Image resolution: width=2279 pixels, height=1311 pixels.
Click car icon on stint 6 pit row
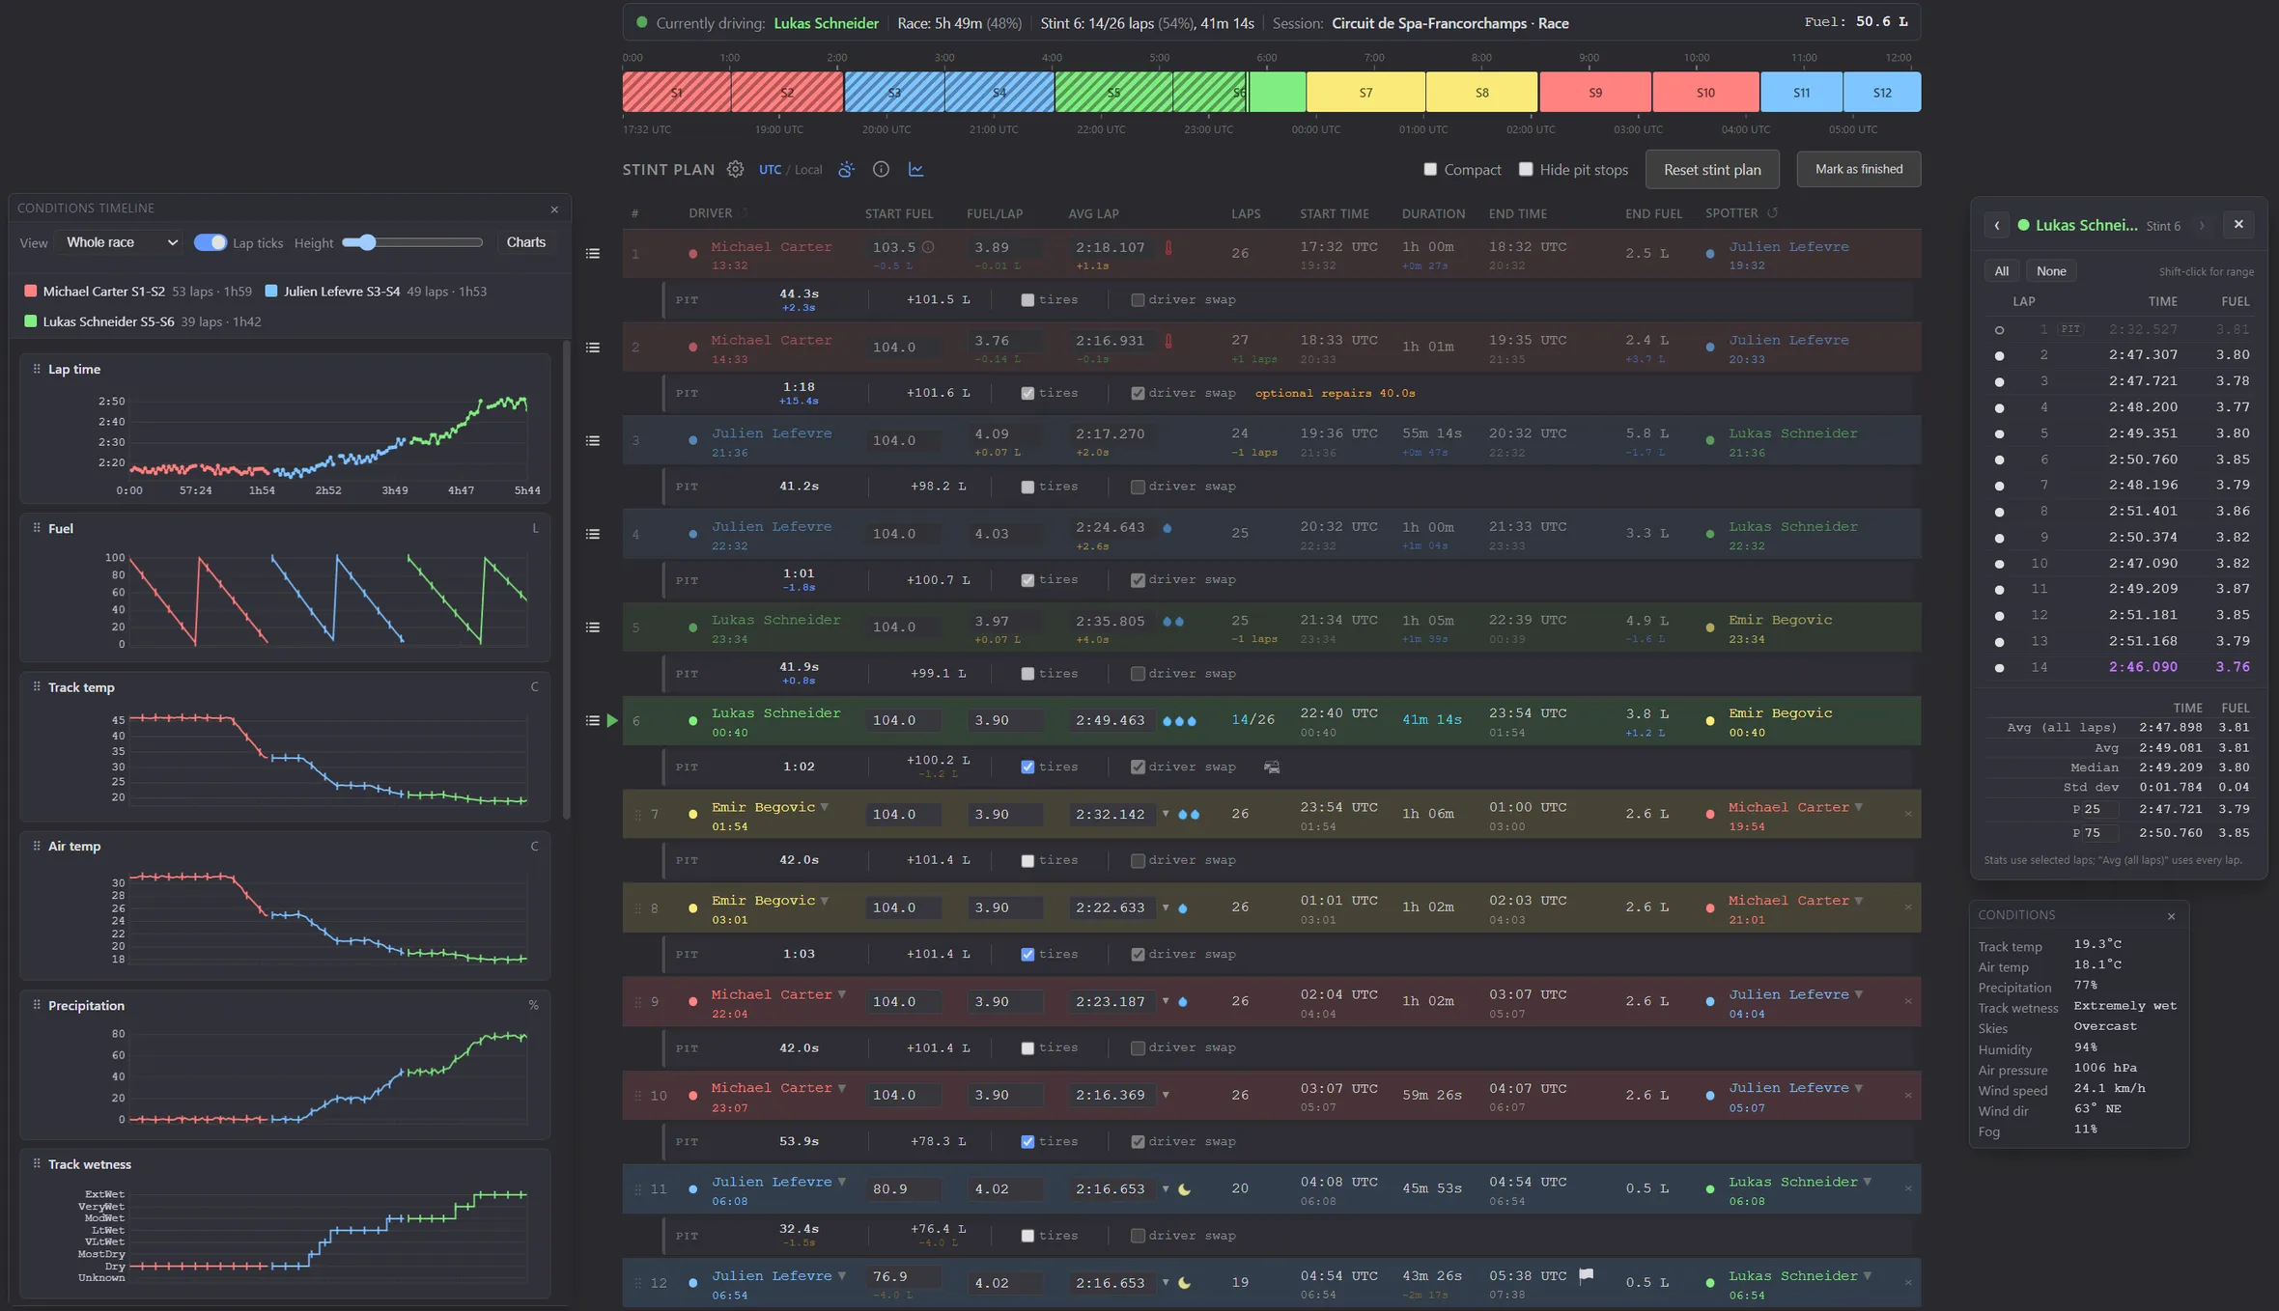[1272, 767]
